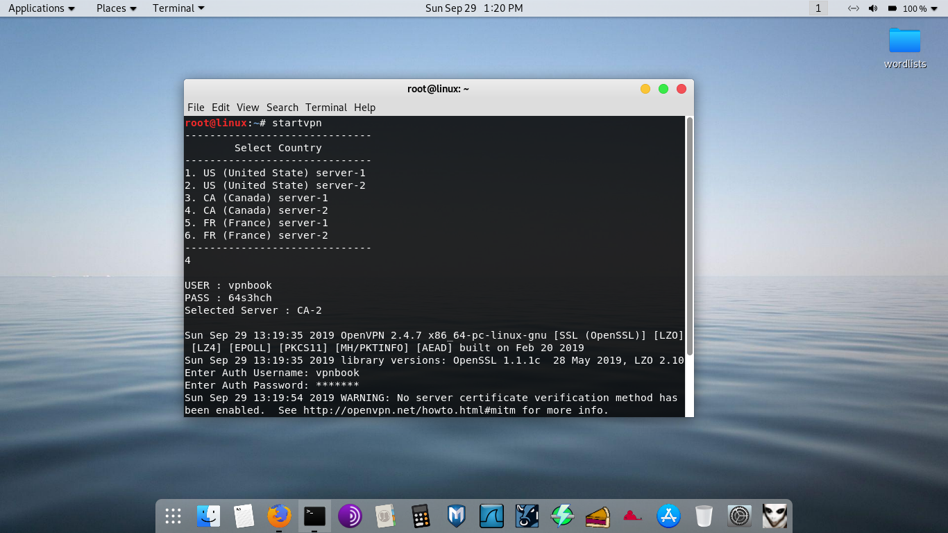This screenshot has width=948, height=533.
Task: Launch Firefox from the dock
Action: pyautogui.click(x=279, y=516)
